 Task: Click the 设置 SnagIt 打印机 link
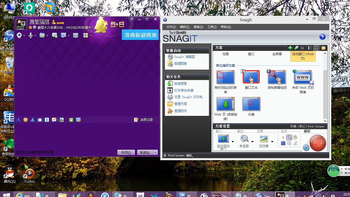coord(188,97)
